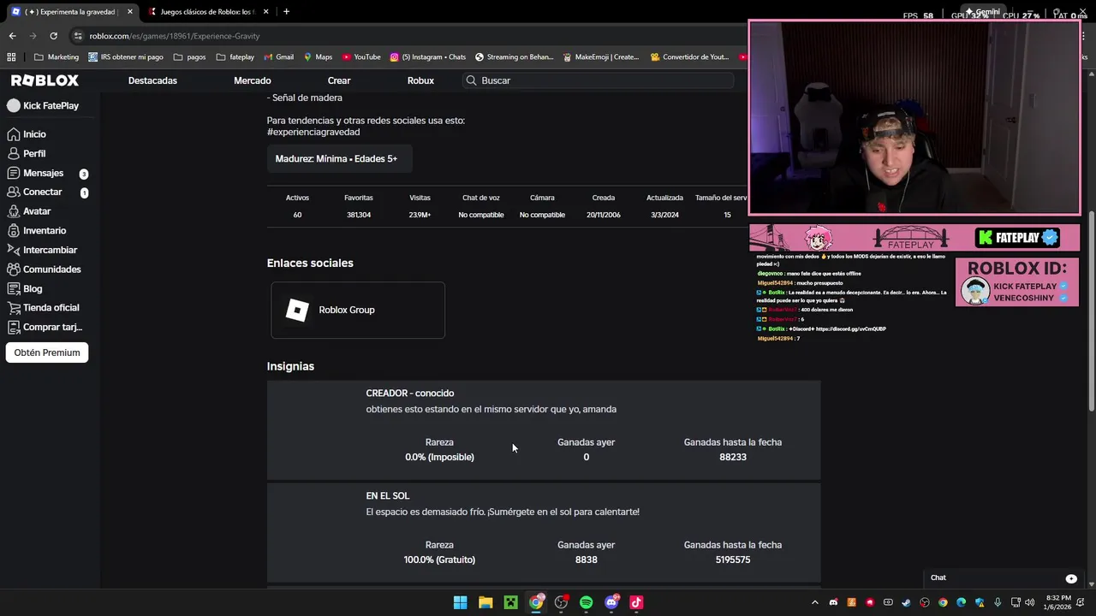Open File Explorer from the taskbar
The height and width of the screenshot is (616, 1096).
click(x=485, y=602)
